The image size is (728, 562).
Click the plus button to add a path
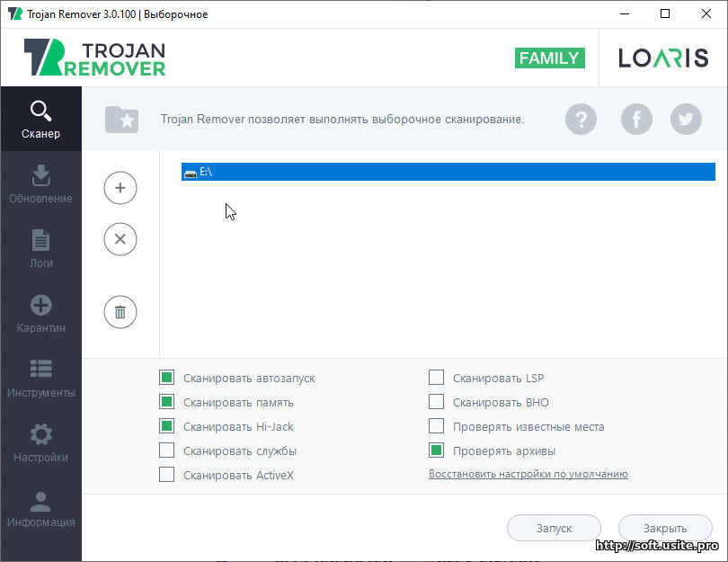[120, 188]
